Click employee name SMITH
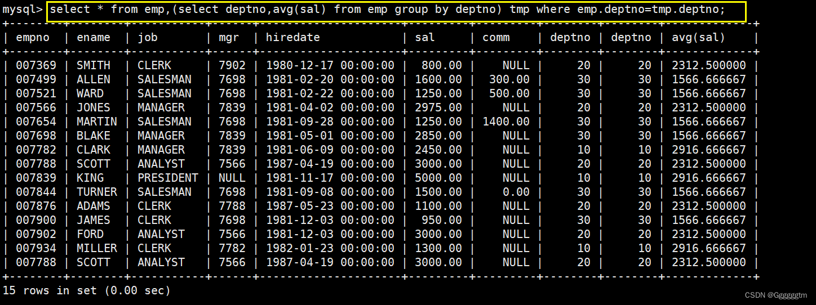The height and width of the screenshot is (305, 816). [94, 65]
